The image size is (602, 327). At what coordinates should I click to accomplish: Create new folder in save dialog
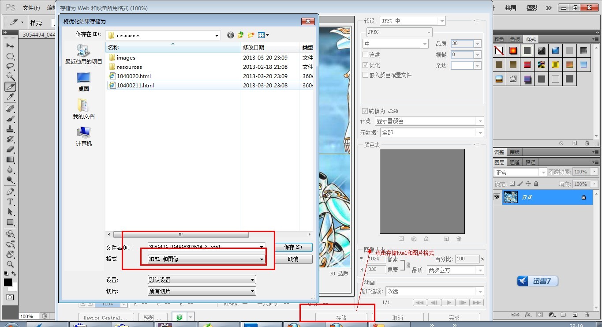click(251, 35)
